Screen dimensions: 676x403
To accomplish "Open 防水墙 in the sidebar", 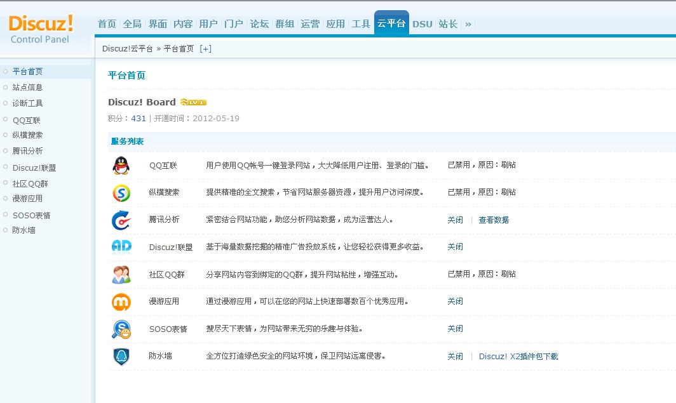I will pos(24,230).
